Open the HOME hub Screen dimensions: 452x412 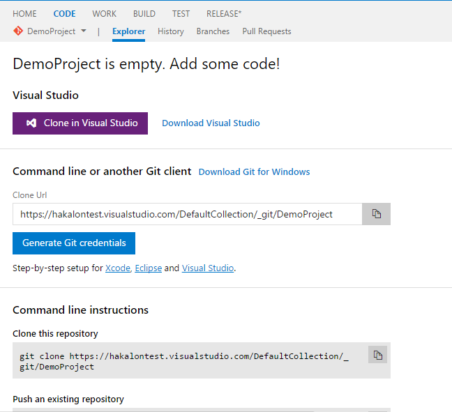click(25, 14)
